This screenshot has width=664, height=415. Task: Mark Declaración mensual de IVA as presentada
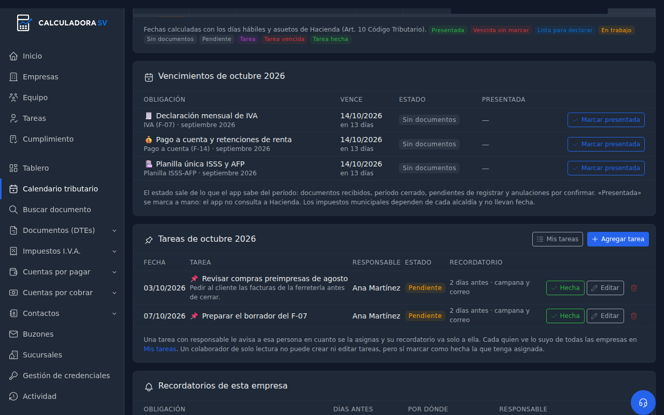point(606,120)
